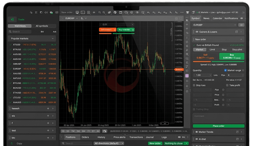Click the calendar snapshot icon near period buttons
Screen dimensions: 254x146
point(105,131)
